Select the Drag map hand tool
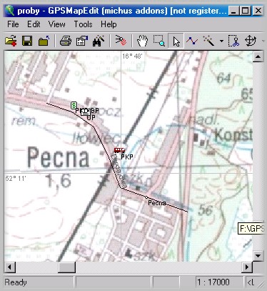The height and width of the screenshot is (291, 267). [x=142, y=41]
